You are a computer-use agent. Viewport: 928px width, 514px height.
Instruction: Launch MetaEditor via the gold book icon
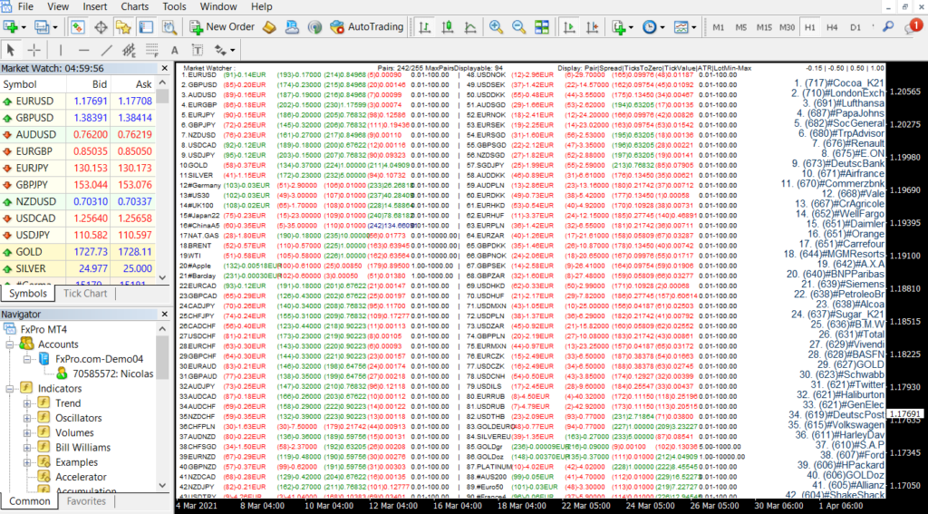click(x=270, y=26)
